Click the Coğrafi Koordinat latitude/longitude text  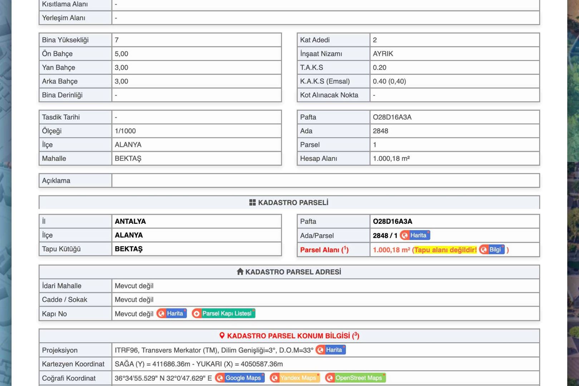163,378
